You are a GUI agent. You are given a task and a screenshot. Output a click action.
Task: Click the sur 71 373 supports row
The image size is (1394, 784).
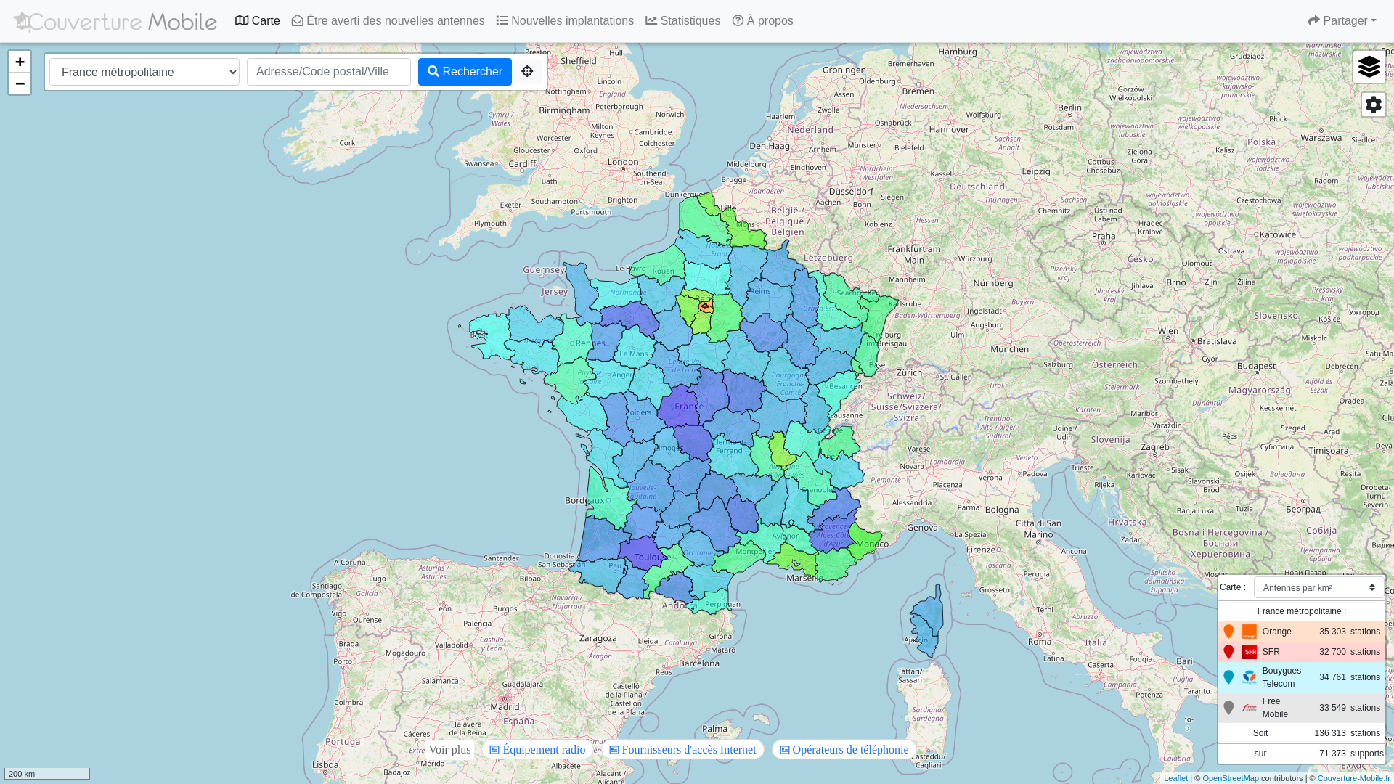[1302, 754]
